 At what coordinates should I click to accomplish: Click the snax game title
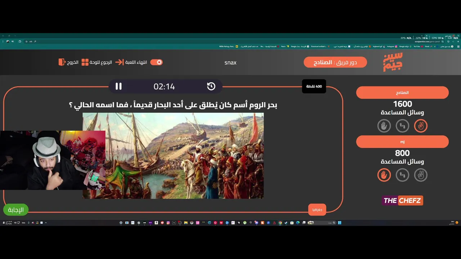tap(230, 63)
